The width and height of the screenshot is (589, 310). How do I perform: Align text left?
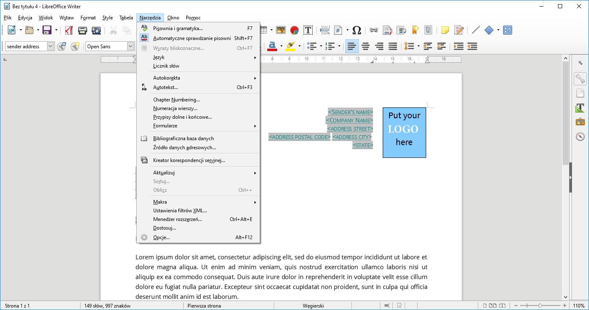pyautogui.click(x=352, y=46)
